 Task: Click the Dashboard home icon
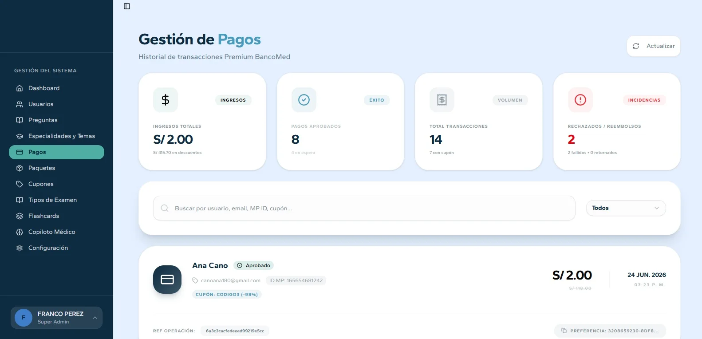click(x=20, y=88)
